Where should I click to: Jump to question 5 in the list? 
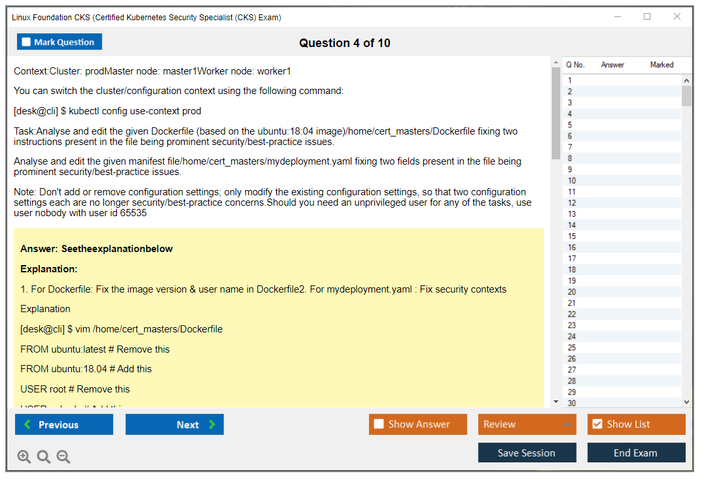pyautogui.click(x=570, y=125)
